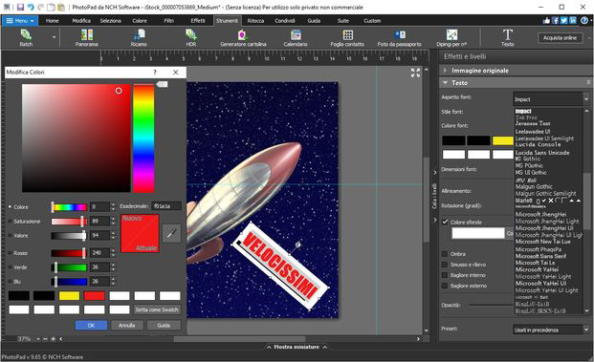The height and width of the screenshot is (362, 594).
Task: Select Lucida Console in font list
Action: [538, 145]
